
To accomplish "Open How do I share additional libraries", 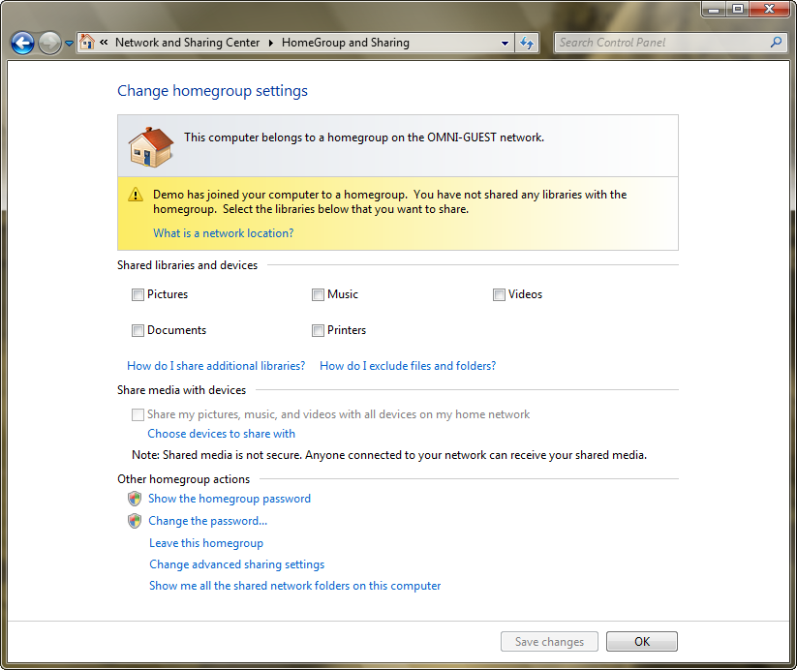I will 216,366.
